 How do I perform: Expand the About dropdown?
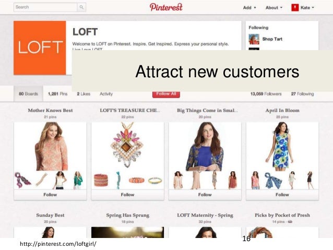pyautogui.click(x=274, y=8)
